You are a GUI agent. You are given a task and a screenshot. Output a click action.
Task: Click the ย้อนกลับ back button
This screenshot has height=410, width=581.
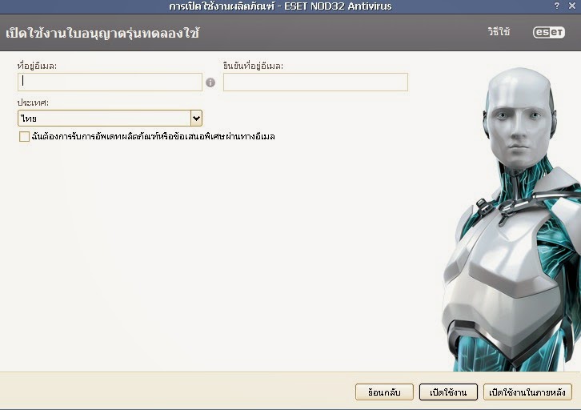384,392
